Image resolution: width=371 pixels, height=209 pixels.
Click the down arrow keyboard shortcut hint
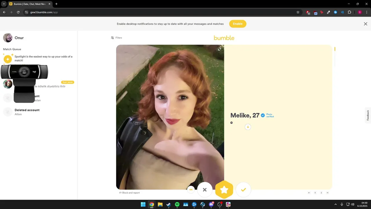[321, 193]
